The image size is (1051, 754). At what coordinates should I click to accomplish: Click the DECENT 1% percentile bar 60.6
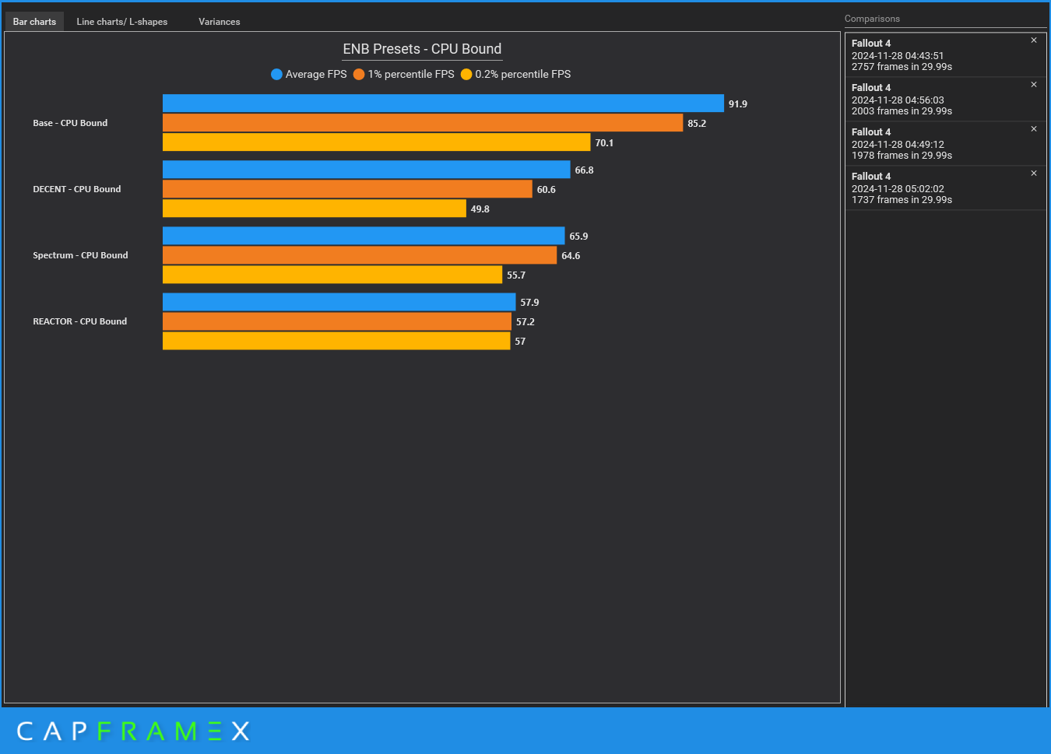(x=347, y=189)
